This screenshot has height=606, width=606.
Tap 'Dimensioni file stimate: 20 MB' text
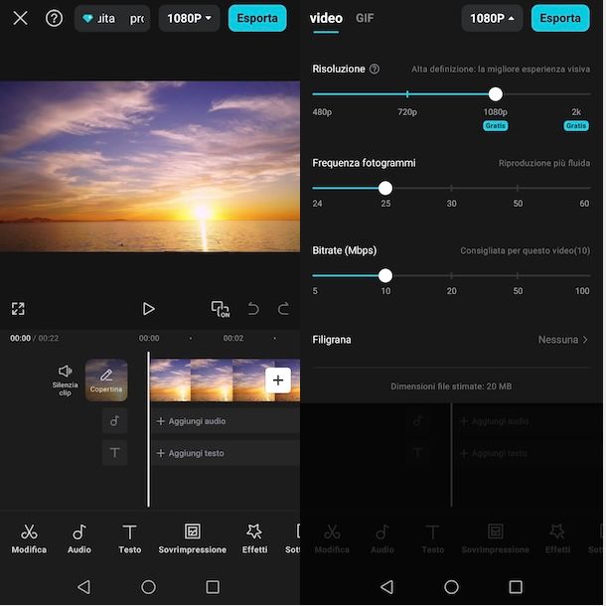click(x=451, y=386)
